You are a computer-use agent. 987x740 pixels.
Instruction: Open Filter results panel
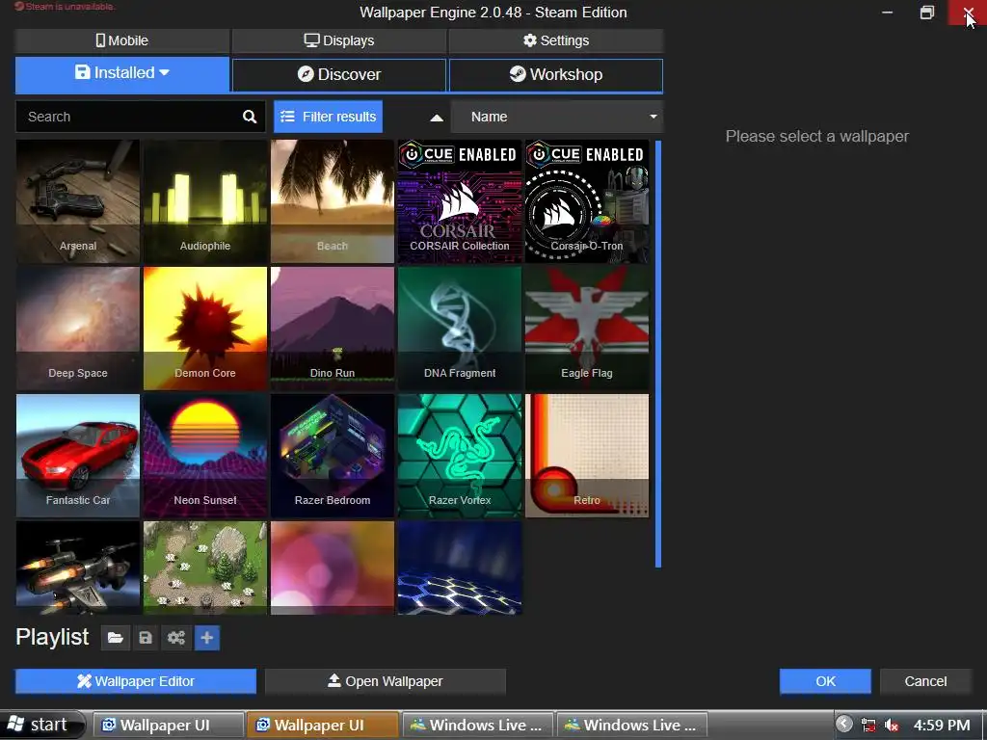[x=328, y=117]
